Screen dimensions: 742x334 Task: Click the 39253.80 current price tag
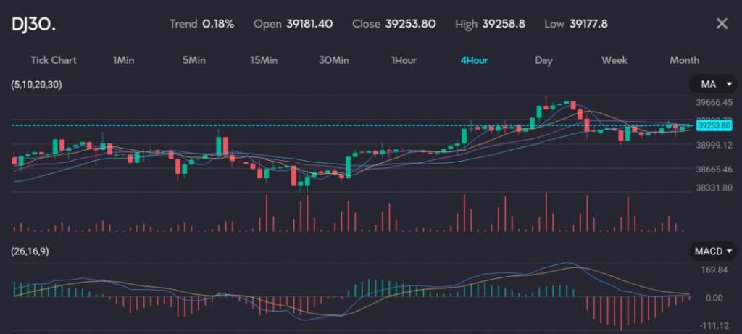pos(712,125)
